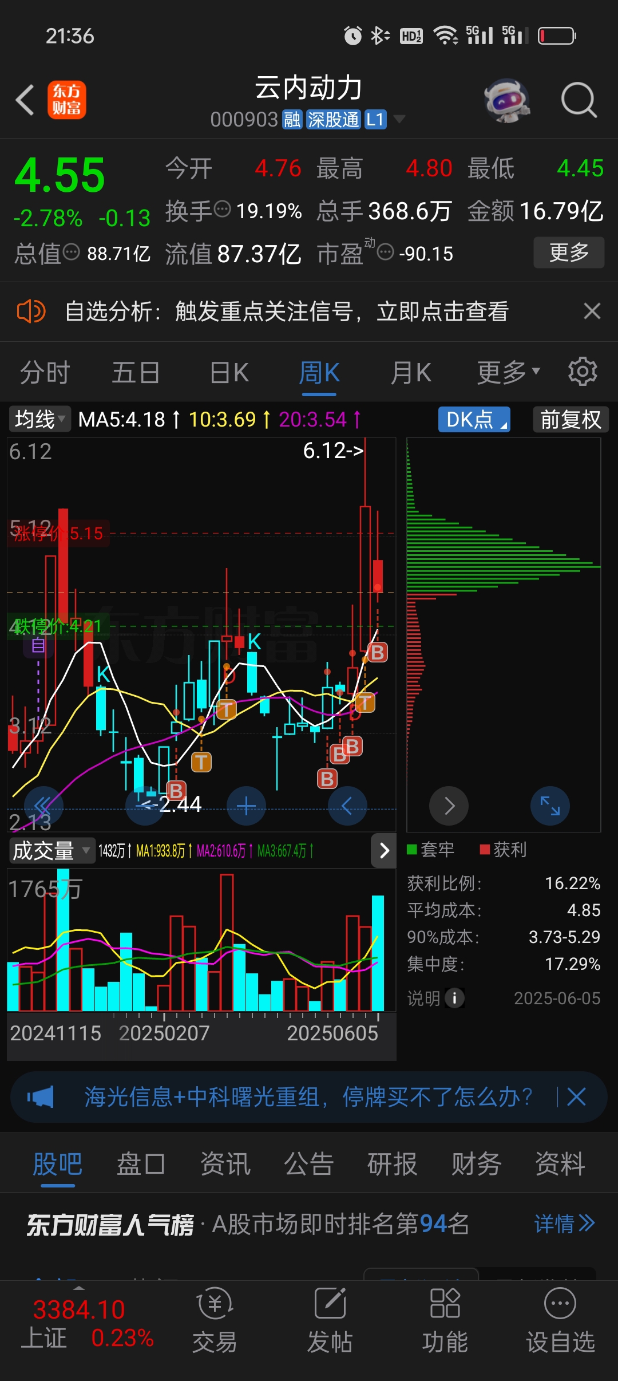Open chart settings gear icon
This screenshot has width=618, height=1381.
coord(583,372)
